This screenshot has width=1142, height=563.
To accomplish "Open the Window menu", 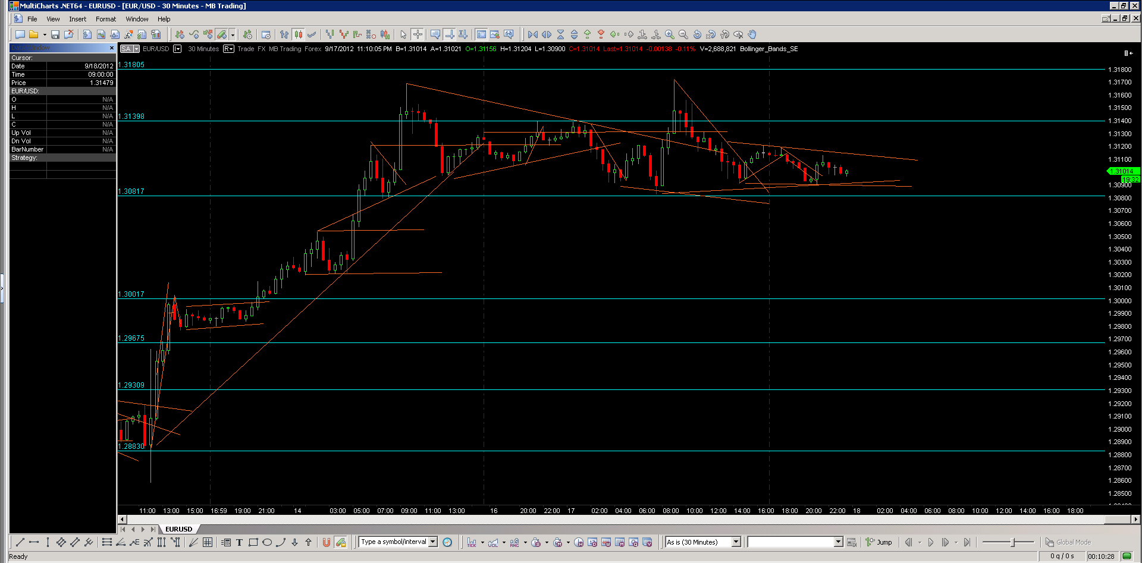I will tap(137, 19).
